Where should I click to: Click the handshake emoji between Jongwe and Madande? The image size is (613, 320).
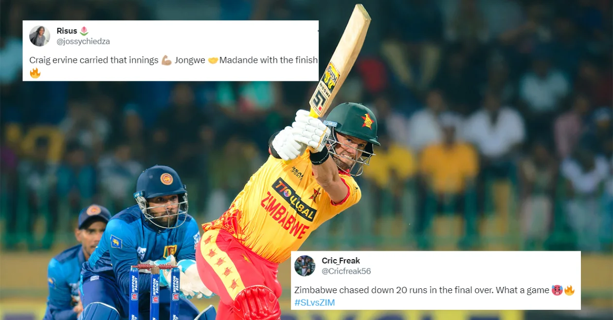[x=213, y=60]
